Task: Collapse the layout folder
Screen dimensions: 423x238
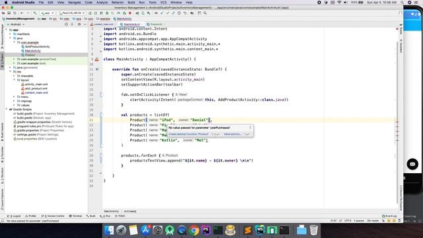Action: pos(15,80)
